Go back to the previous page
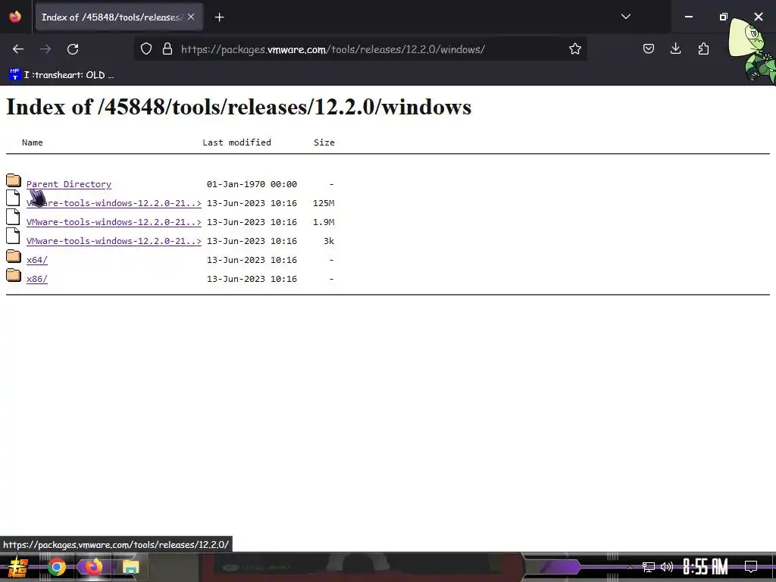This screenshot has height=582, width=776. [x=18, y=49]
